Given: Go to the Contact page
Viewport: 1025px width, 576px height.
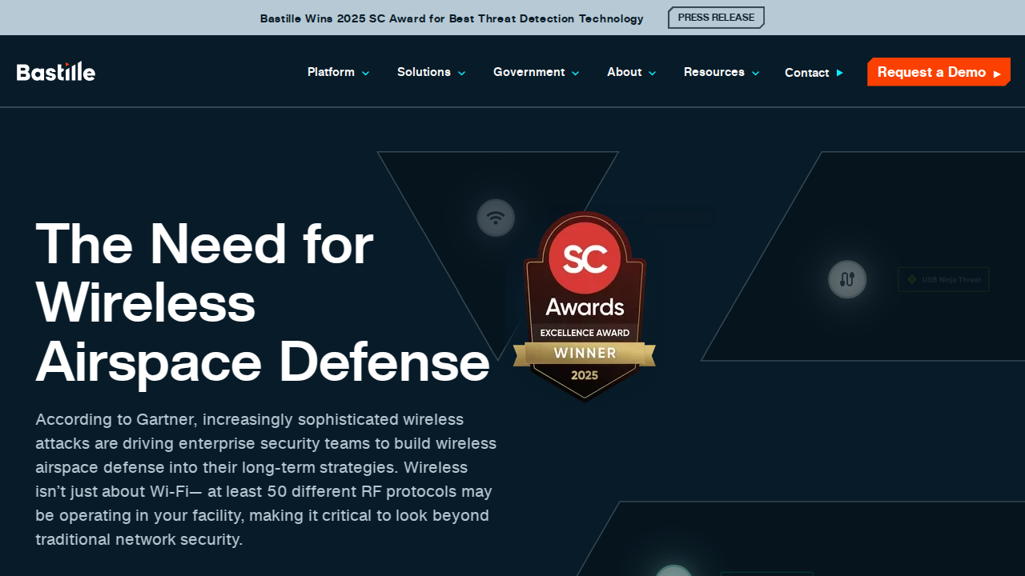Looking at the screenshot, I should click(x=806, y=73).
